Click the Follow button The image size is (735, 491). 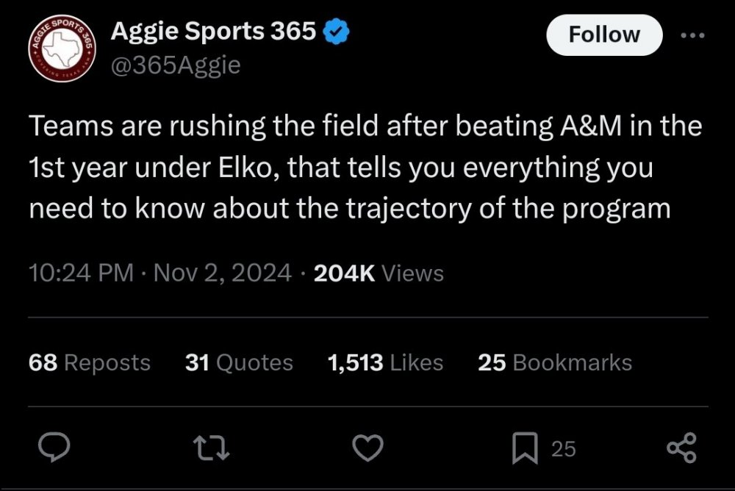tap(604, 35)
